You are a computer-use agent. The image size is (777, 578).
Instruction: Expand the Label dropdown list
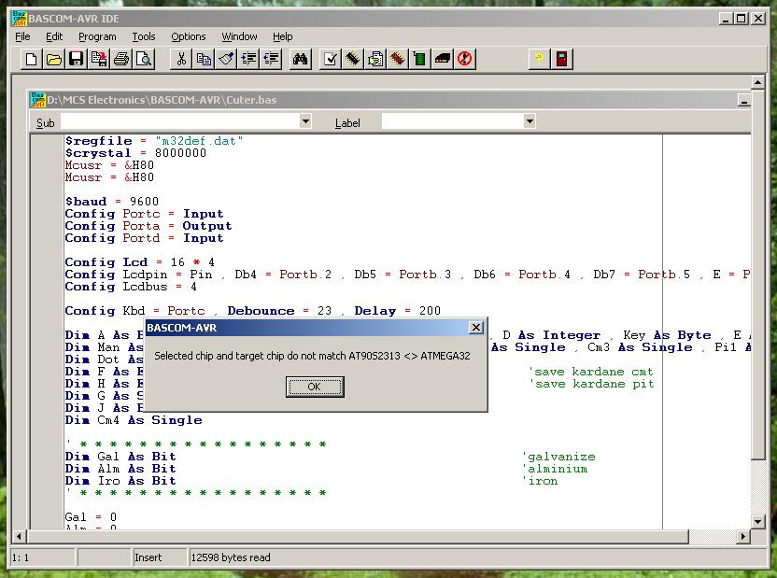[x=530, y=121]
